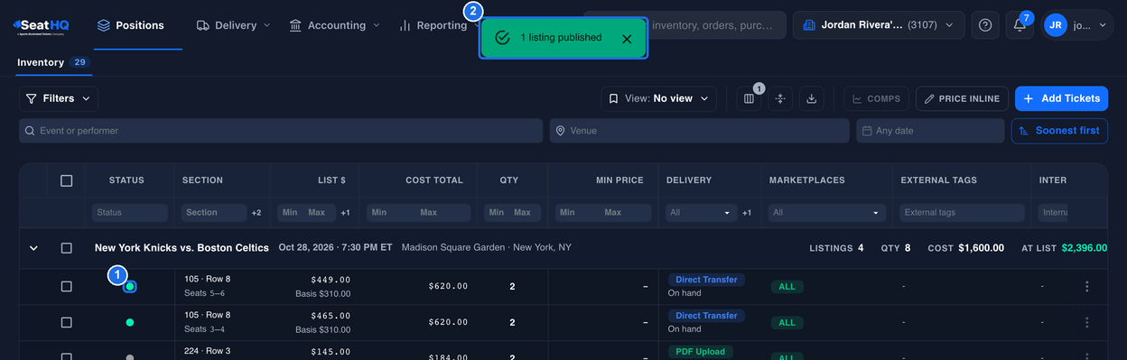Image resolution: width=1127 pixels, height=360 pixels.
Task: Open the Positions tab
Action: click(x=130, y=25)
